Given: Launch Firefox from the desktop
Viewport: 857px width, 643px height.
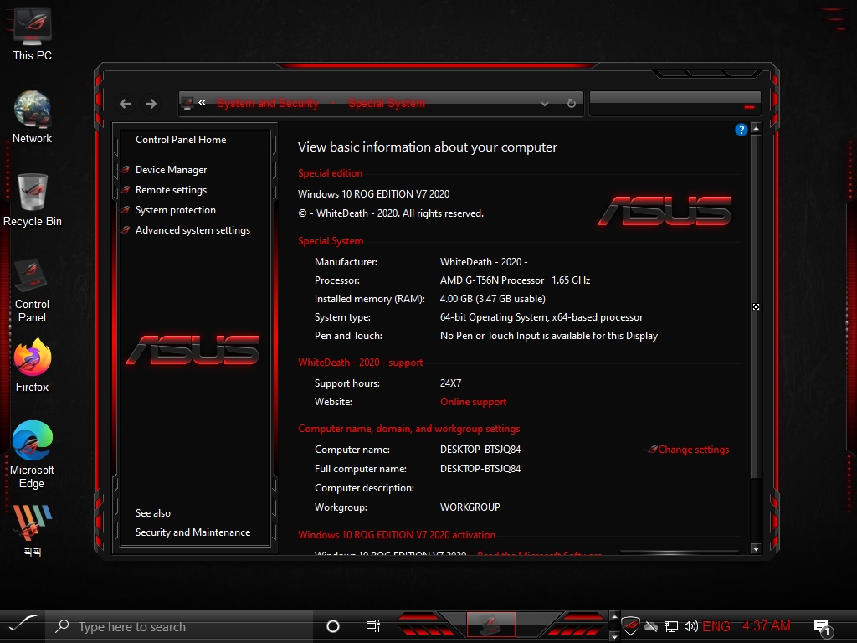Looking at the screenshot, I should pyautogui.click(x=33, y=366).
